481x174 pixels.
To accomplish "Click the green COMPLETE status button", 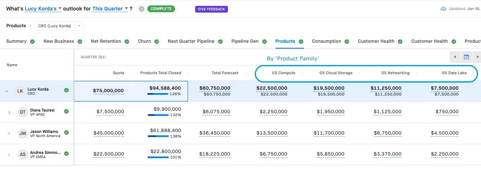I will pyautogui.click(x=161, y=9).
